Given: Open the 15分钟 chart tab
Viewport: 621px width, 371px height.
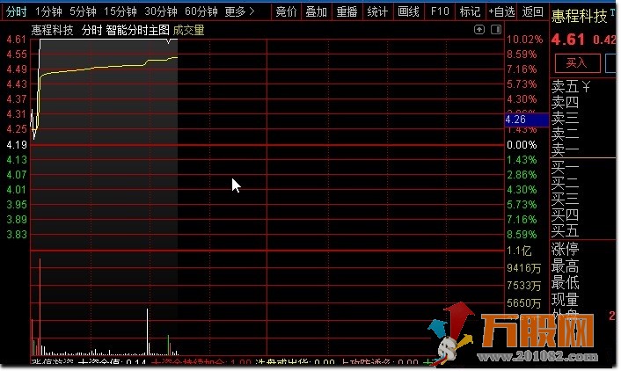Looking at the screenshot, I should click(x=121, y=11).
